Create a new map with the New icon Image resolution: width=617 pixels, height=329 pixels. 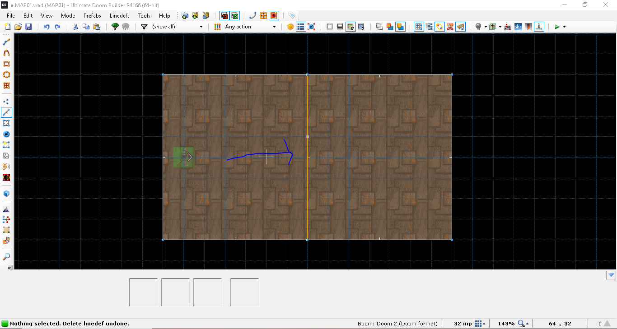pyautogui.click(x=7, y=27)
